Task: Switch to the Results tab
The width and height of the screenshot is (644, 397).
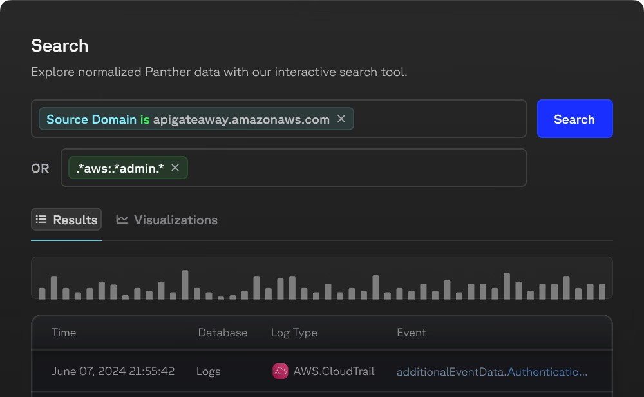Action: point(66,220)
